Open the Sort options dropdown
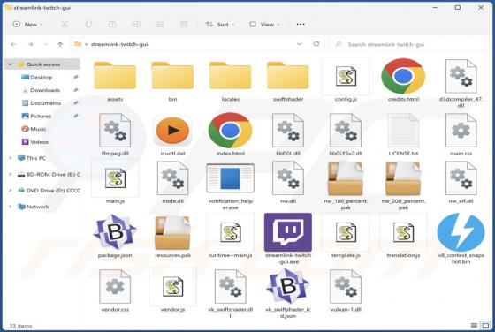 [220, 24]
